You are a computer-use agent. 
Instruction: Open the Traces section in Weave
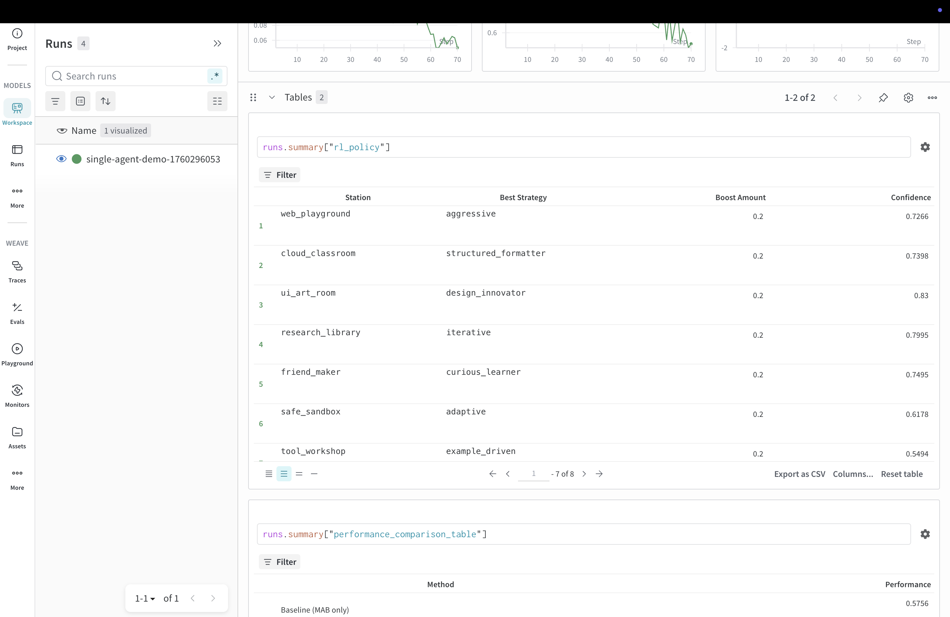pyautogui.click(x=17, y=271)
